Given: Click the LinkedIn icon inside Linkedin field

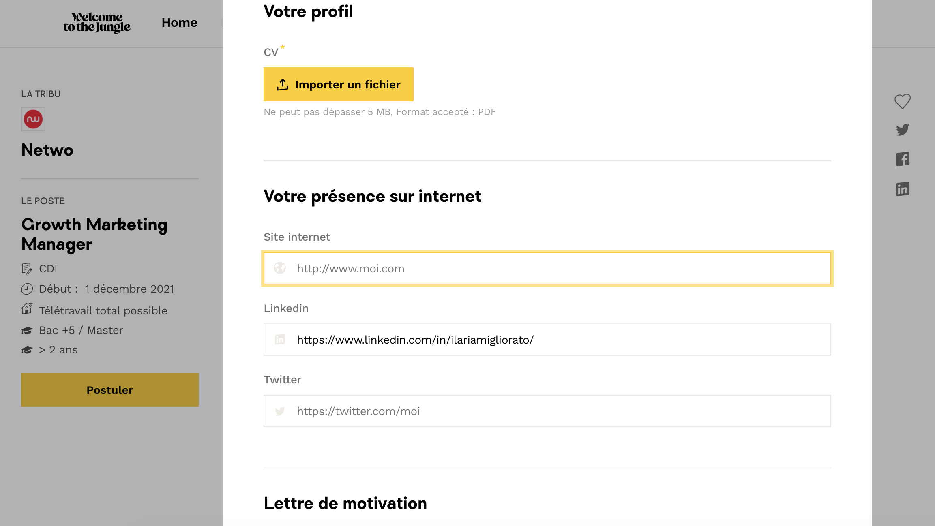Looking at the screenshot, I should [x=280, y=340].
